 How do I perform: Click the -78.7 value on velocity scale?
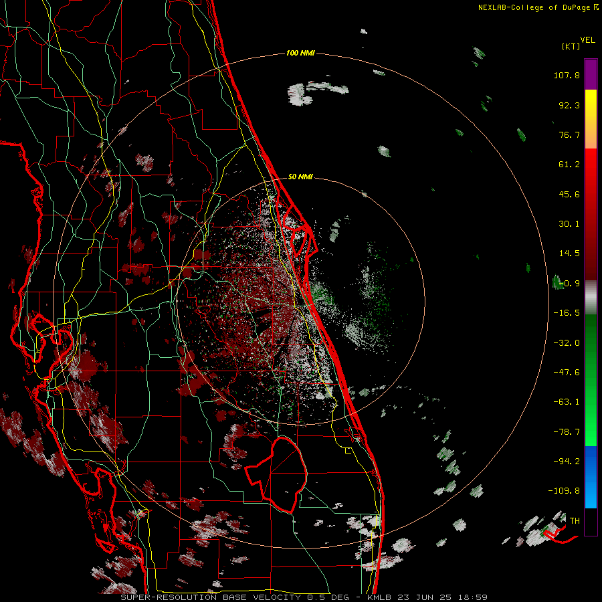click(x=567, y=432)
